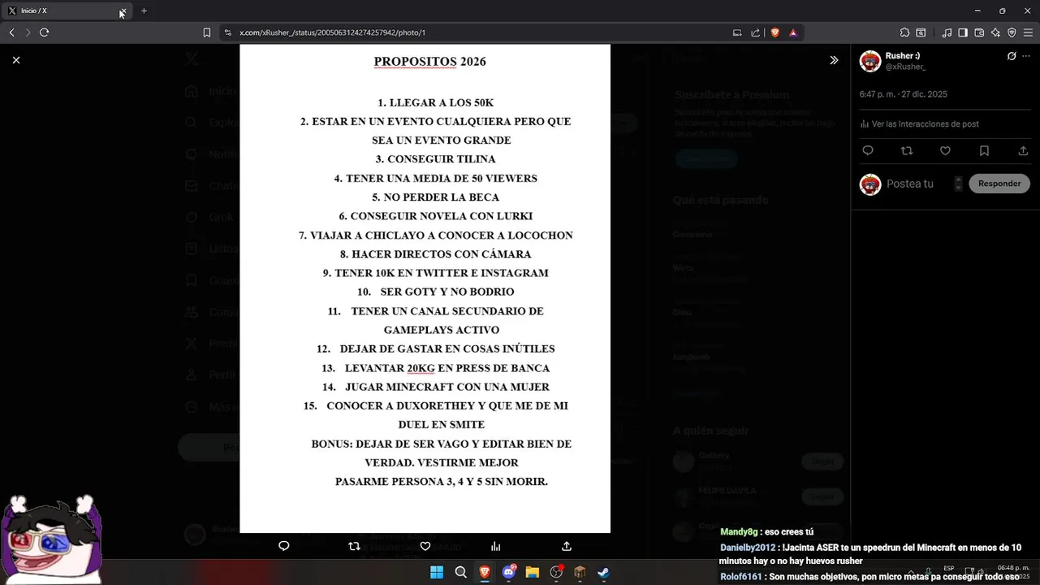The image size is (1040, 585).
Task: Open the Brave Shields lion icon
Action: tap(775, 32)
